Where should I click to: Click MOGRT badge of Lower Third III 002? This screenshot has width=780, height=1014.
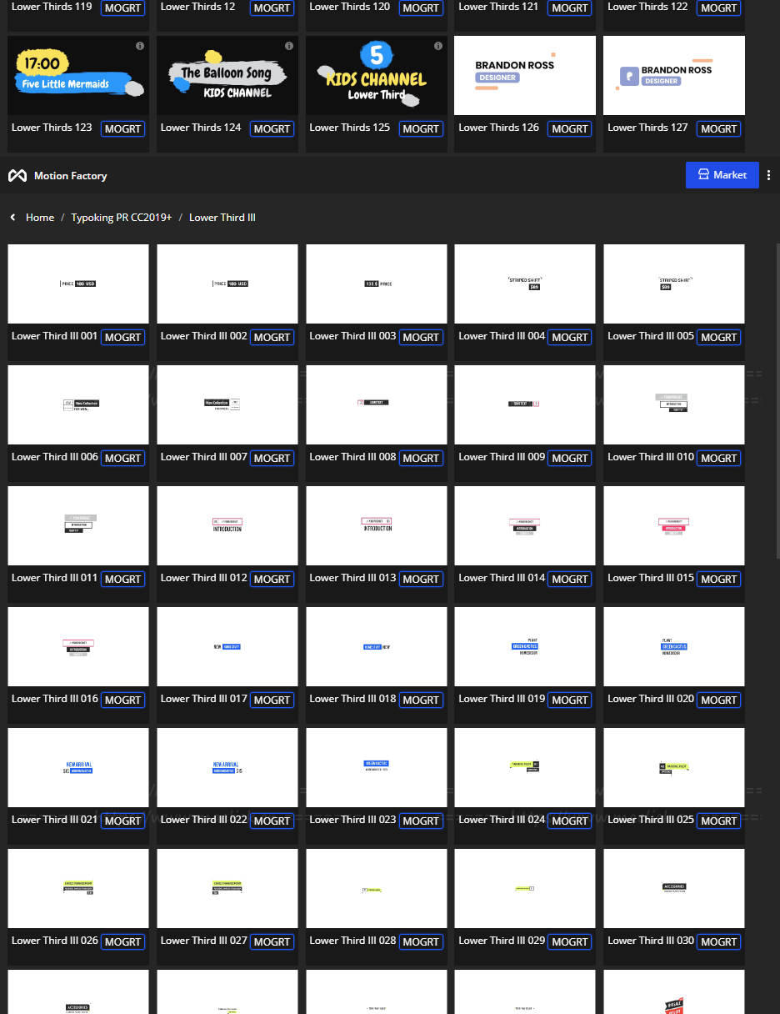click(272, 337)
